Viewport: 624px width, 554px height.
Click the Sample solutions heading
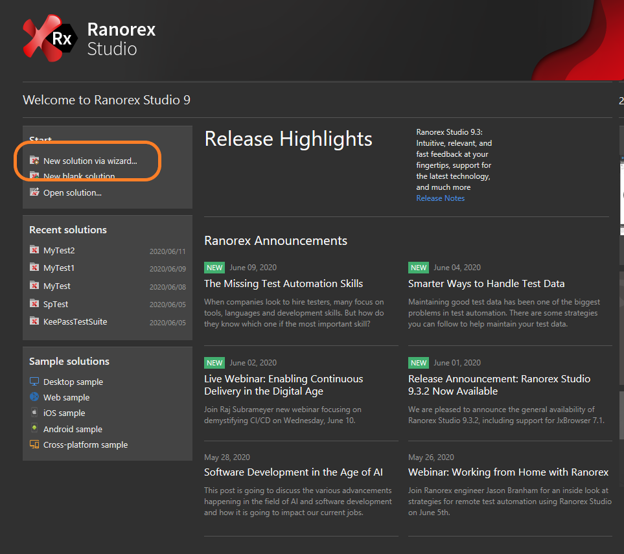click(69, 362)
